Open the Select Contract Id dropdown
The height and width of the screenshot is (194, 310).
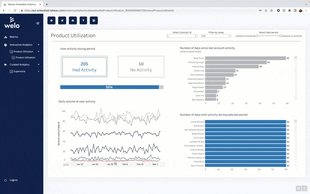[x=182, y=36]
